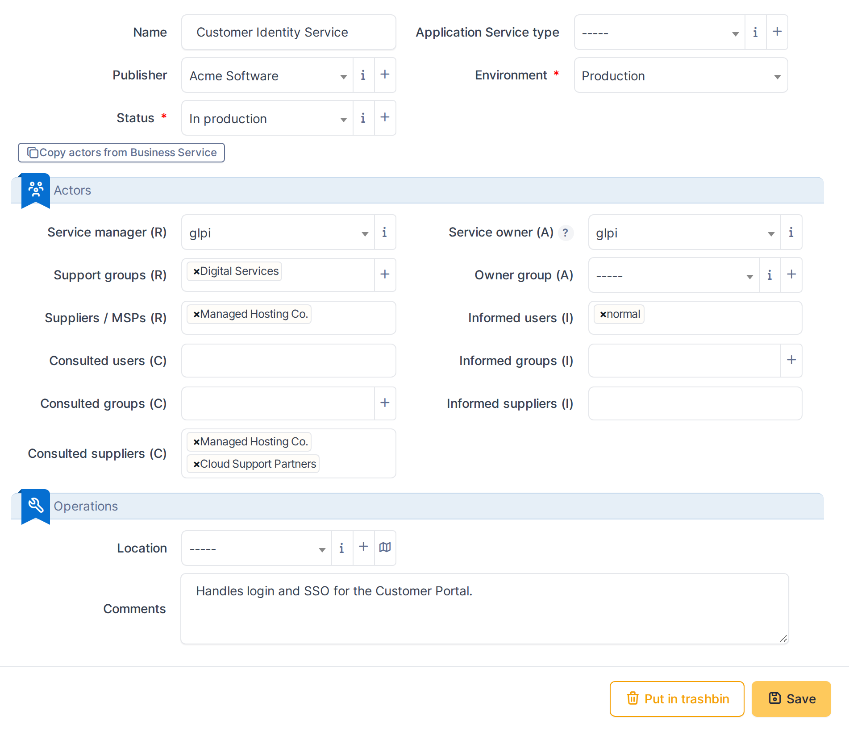Open Owner group (A) dropdown
This screenshot has width=849, height=731.
pos(674,275)
